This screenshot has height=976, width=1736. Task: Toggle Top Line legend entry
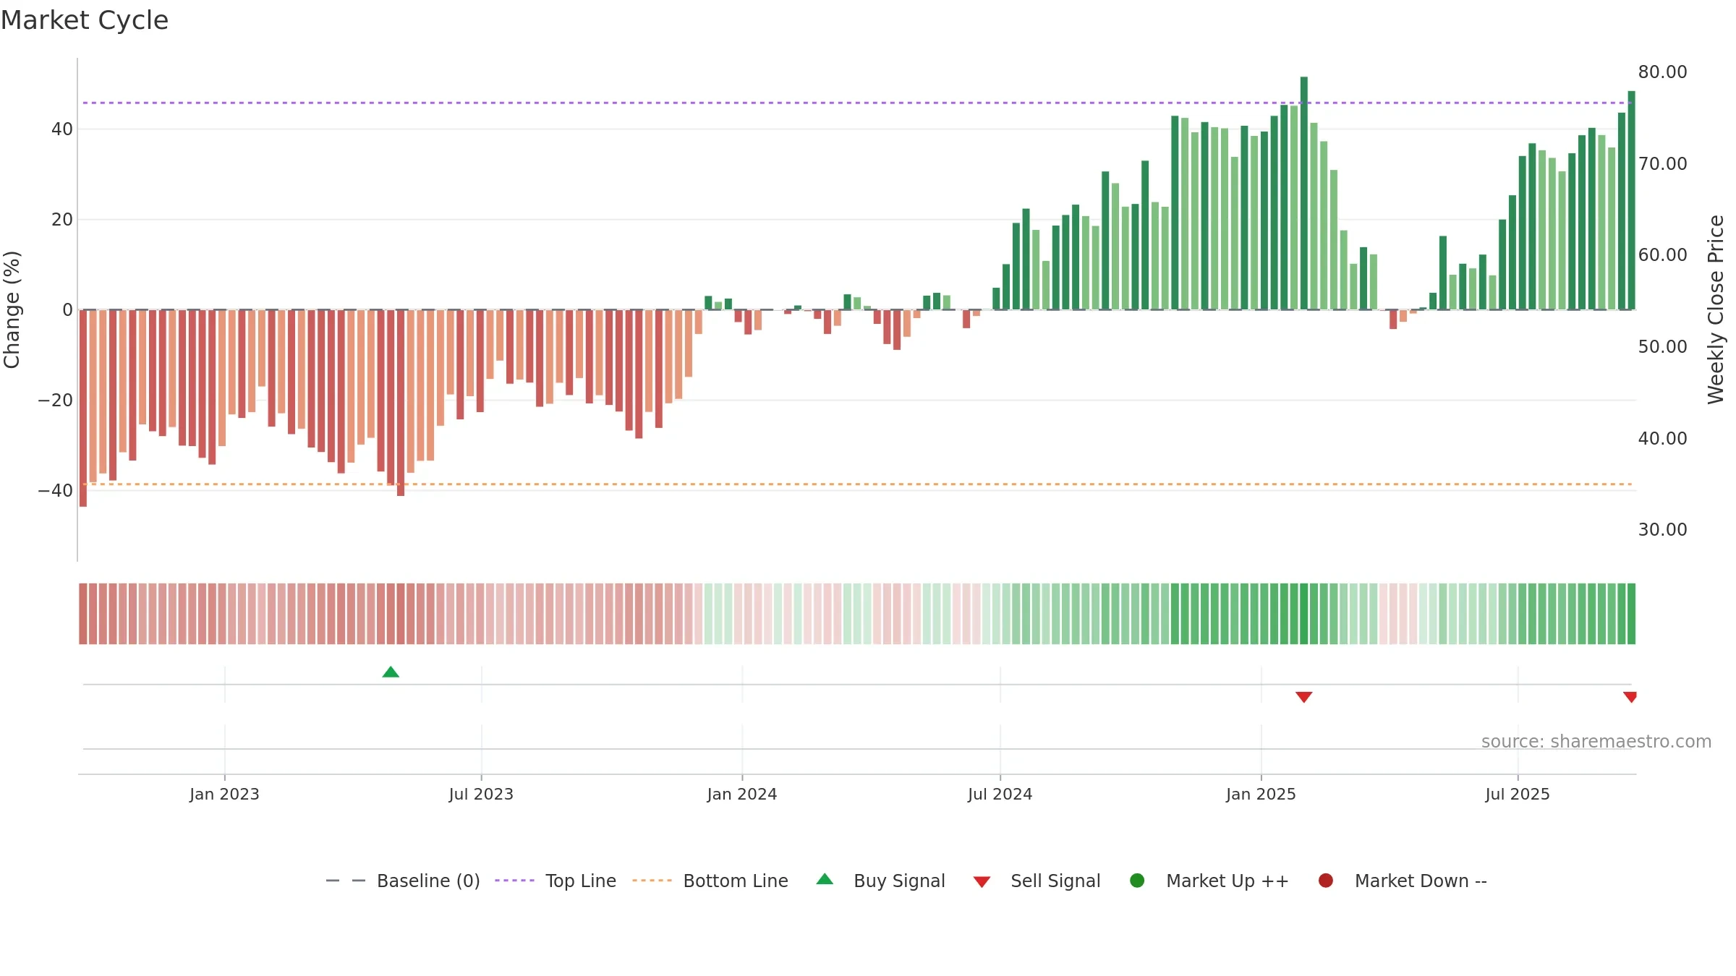click(556, 881)
